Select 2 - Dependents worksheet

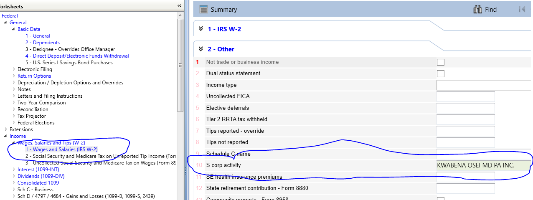point(42,43)
